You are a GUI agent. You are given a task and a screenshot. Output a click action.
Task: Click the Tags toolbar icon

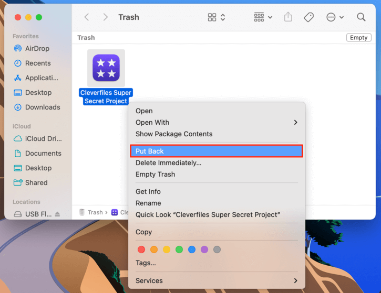coord(308,17)
